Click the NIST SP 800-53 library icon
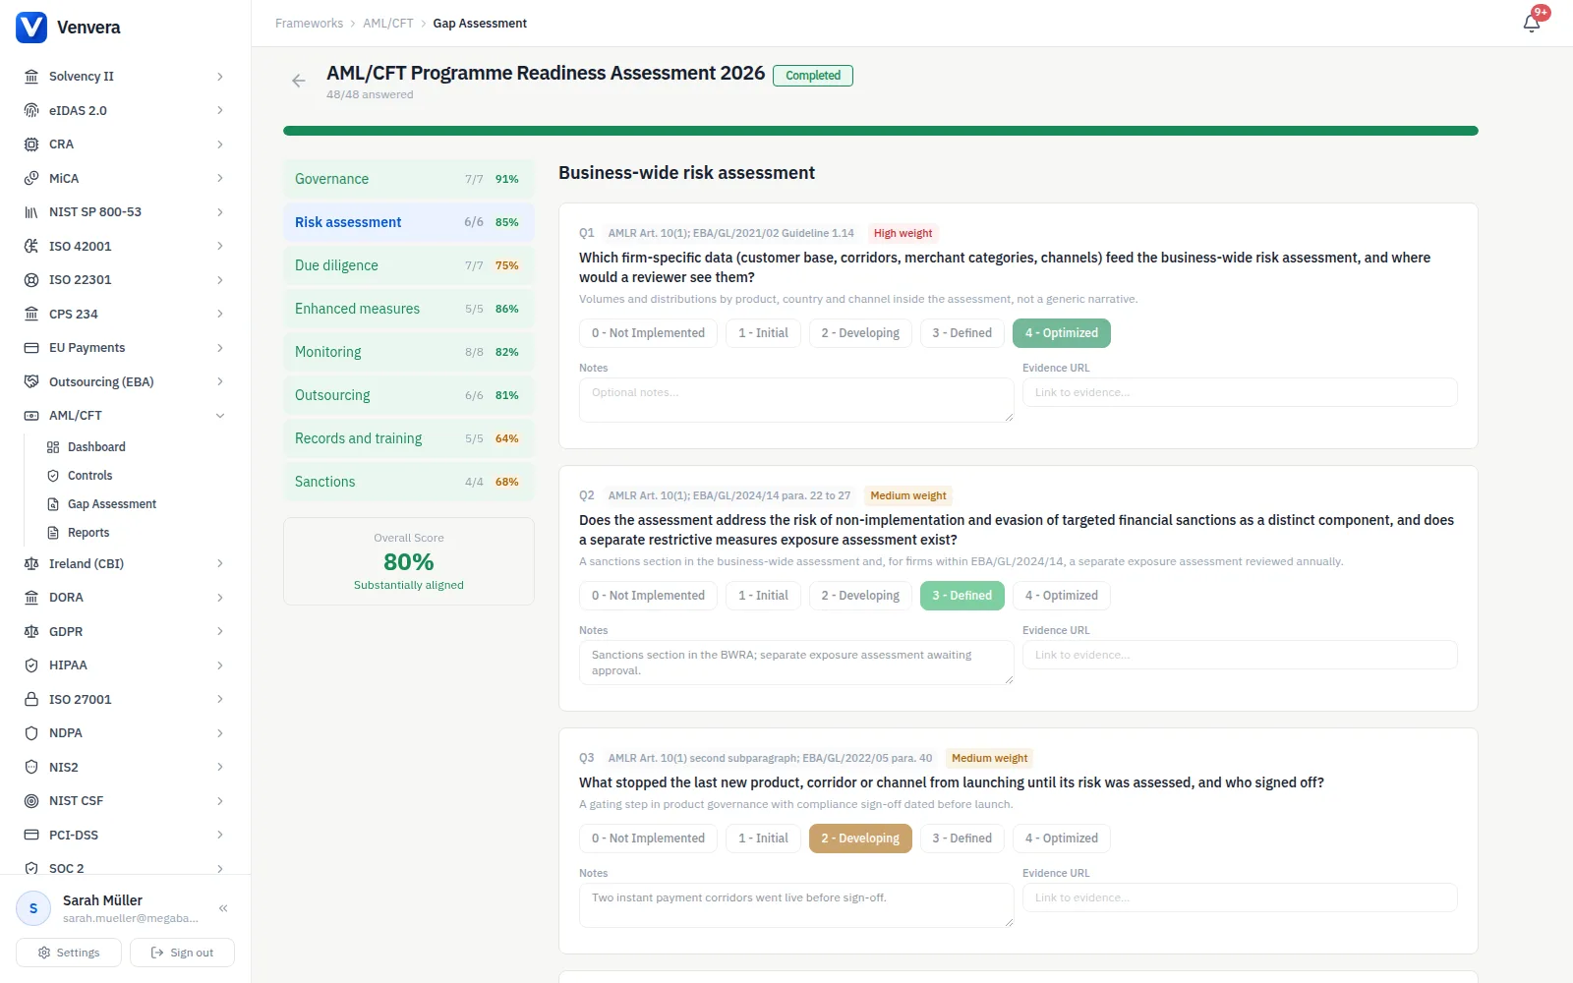This screenshot has height=983, width=1573. 31,212
